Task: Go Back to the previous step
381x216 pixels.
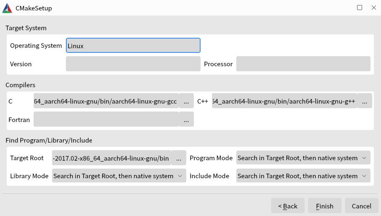Action: pyautogui.click(x=287, y=206)
